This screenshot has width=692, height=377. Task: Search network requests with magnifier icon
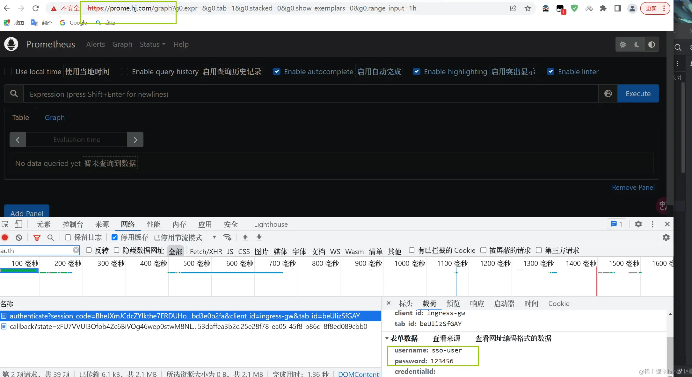point(51,238)
